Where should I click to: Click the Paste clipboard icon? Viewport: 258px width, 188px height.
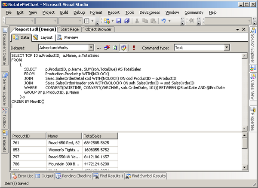153,21
